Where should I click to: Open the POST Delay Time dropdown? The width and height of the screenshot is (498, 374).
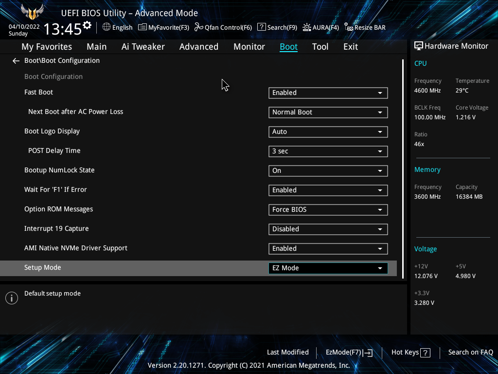click(328, 151)
